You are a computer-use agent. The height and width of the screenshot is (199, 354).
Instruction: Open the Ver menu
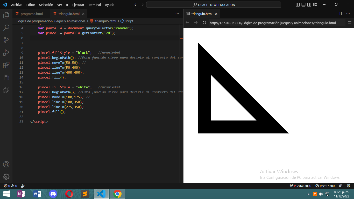point(60,5)
